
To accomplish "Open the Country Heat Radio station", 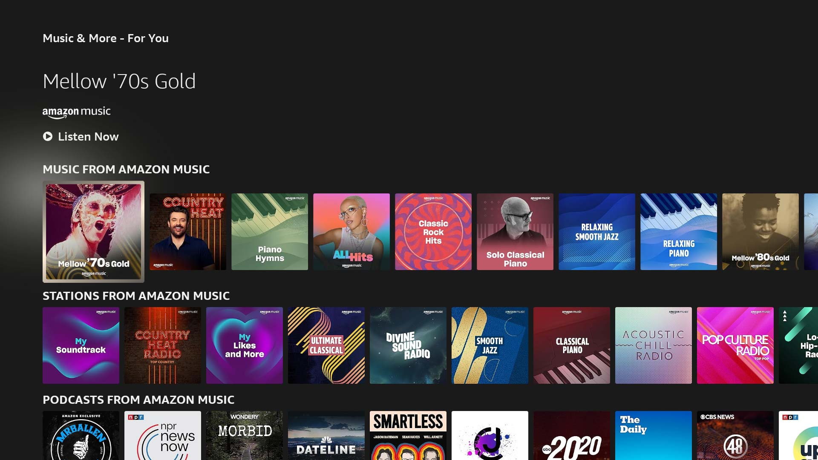I will 163,345.
